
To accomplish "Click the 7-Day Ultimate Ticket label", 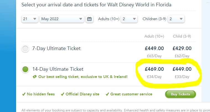I will [56, 48].
